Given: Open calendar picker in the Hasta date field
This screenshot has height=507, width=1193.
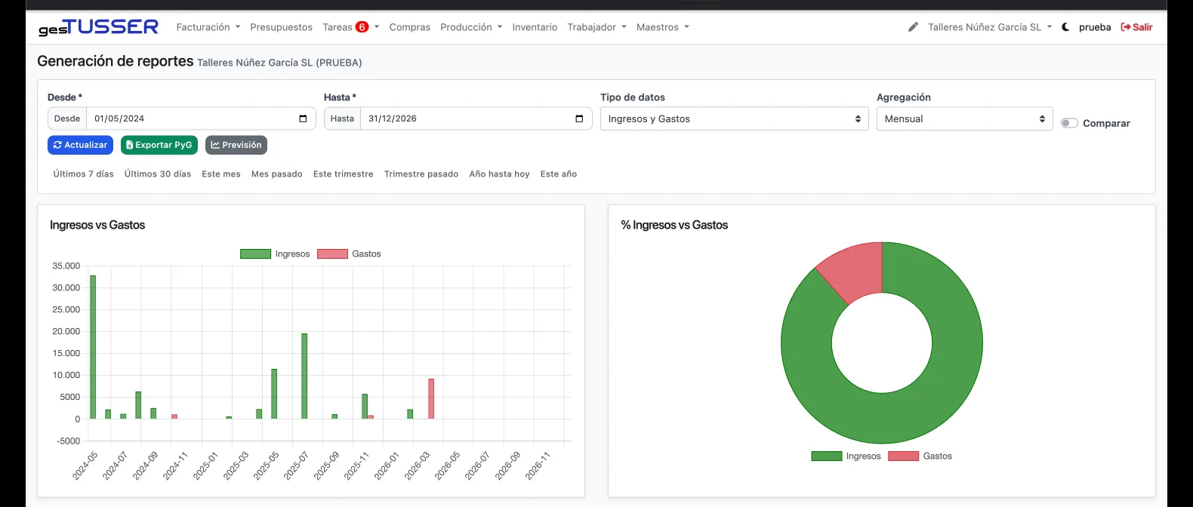Looking at the screenshot, I should click(x=579, y=118).
